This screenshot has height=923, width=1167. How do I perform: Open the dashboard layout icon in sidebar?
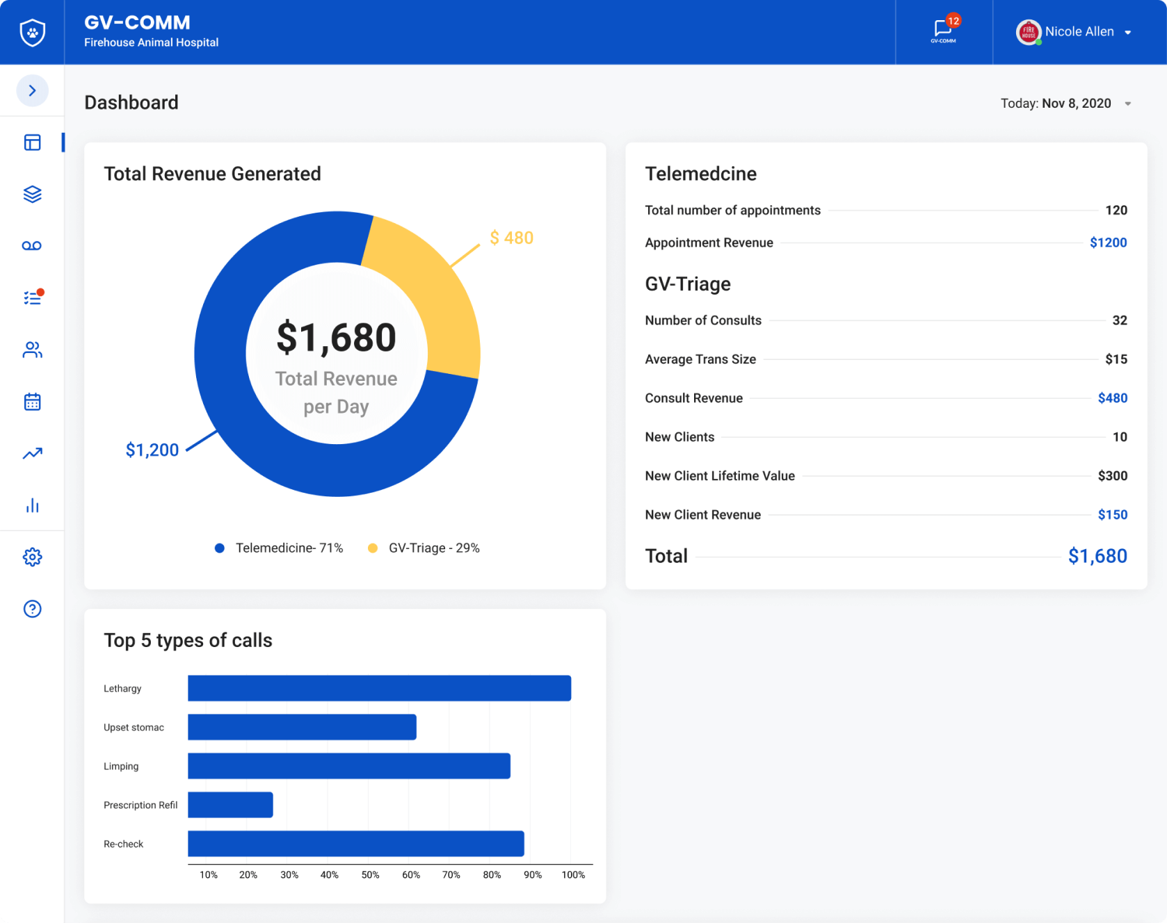[32, 142]
